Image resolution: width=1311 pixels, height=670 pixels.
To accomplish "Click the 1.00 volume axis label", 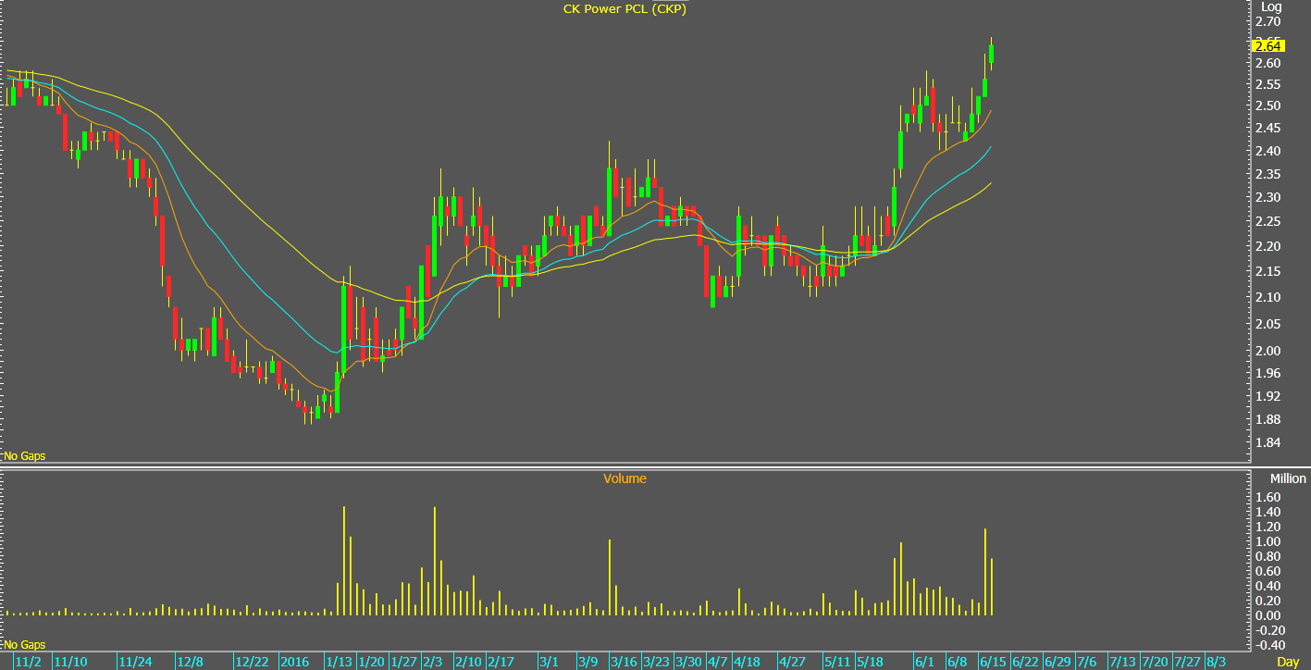I will [x=1268, y=541].
